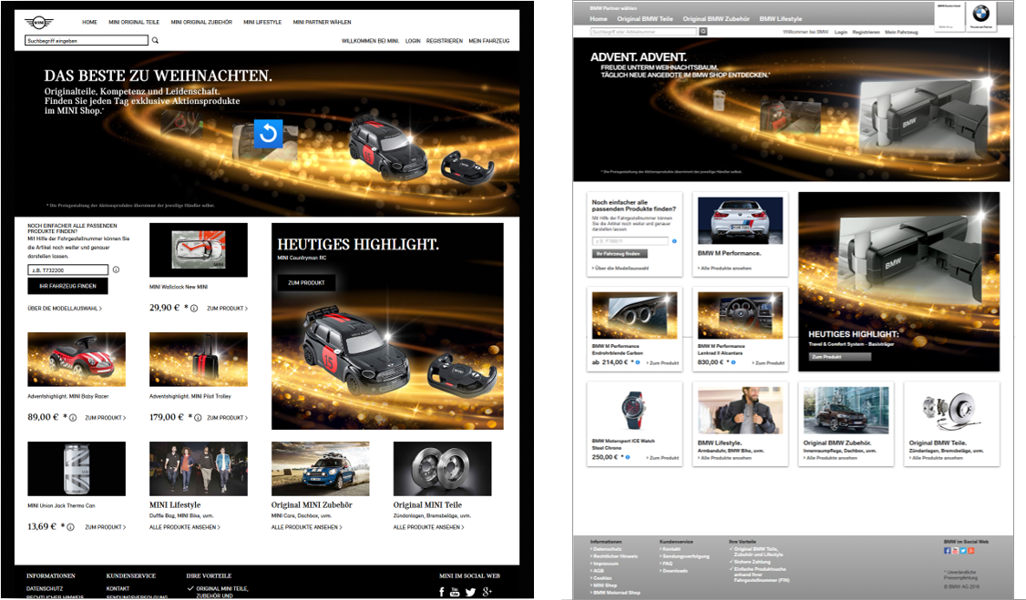This screenshot has height=600, width=1026.
Task: Open MINI YouTube icon in footer
Action: coord(455,592)
